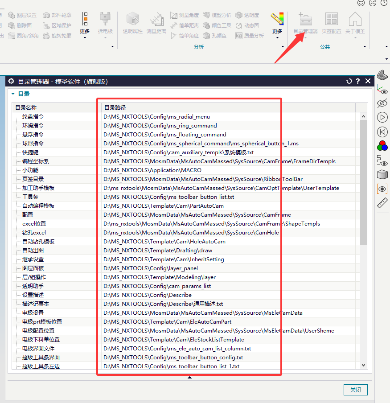Viewport: 390px width, 403px height.
Task: Launch the 测量角度 measure angle tool
Action: [185, 16]
